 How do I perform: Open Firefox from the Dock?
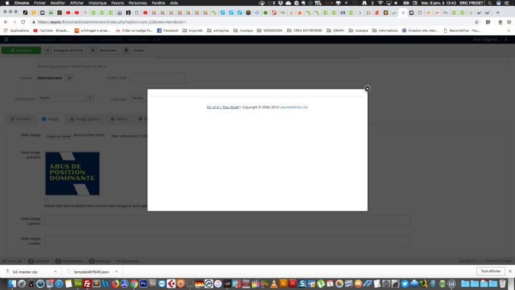tap(115, 284)
